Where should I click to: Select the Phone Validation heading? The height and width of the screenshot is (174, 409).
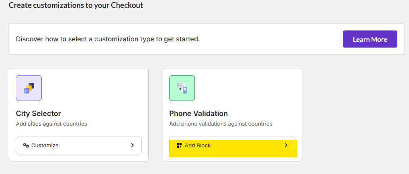point(198,113)
